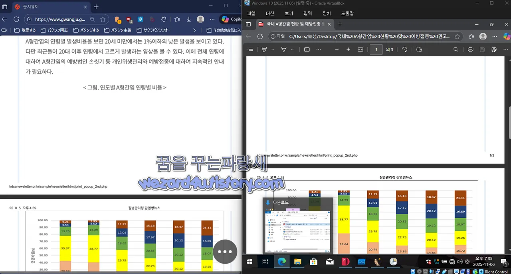
Task: Open File Explorer on VM taskbar
Action: coord(297,262)
